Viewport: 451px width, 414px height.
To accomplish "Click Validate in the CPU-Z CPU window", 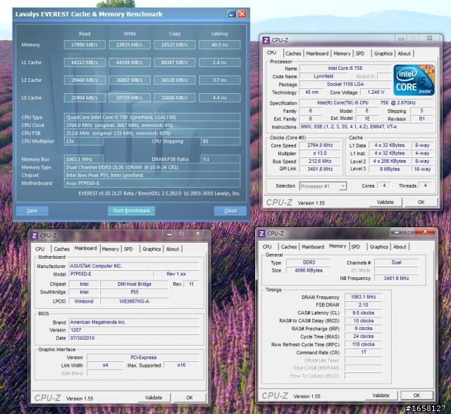I will point(385,202).
